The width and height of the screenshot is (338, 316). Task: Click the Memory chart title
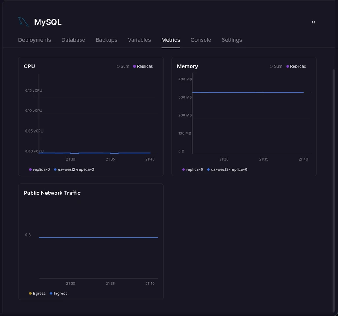(x=187, y=66)
